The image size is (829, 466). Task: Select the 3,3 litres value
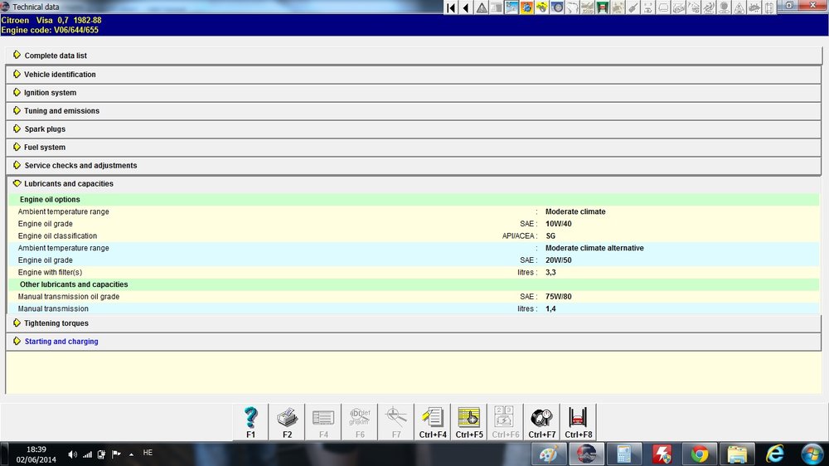coord(550,273)
